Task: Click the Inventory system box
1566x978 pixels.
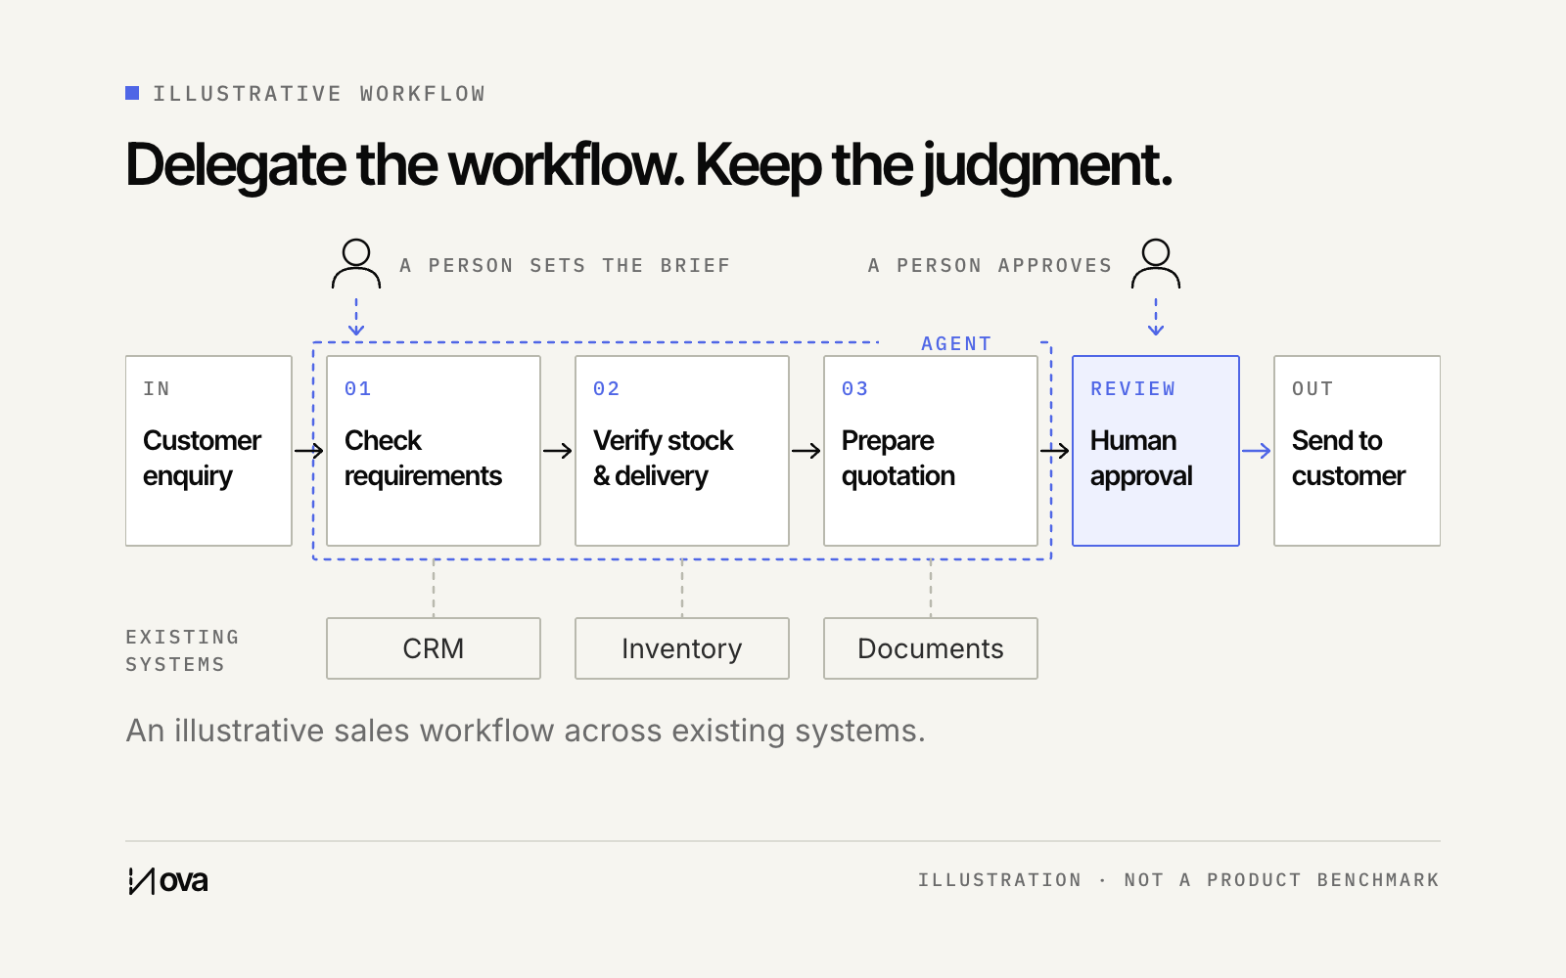Action: (x=682, y=648)
